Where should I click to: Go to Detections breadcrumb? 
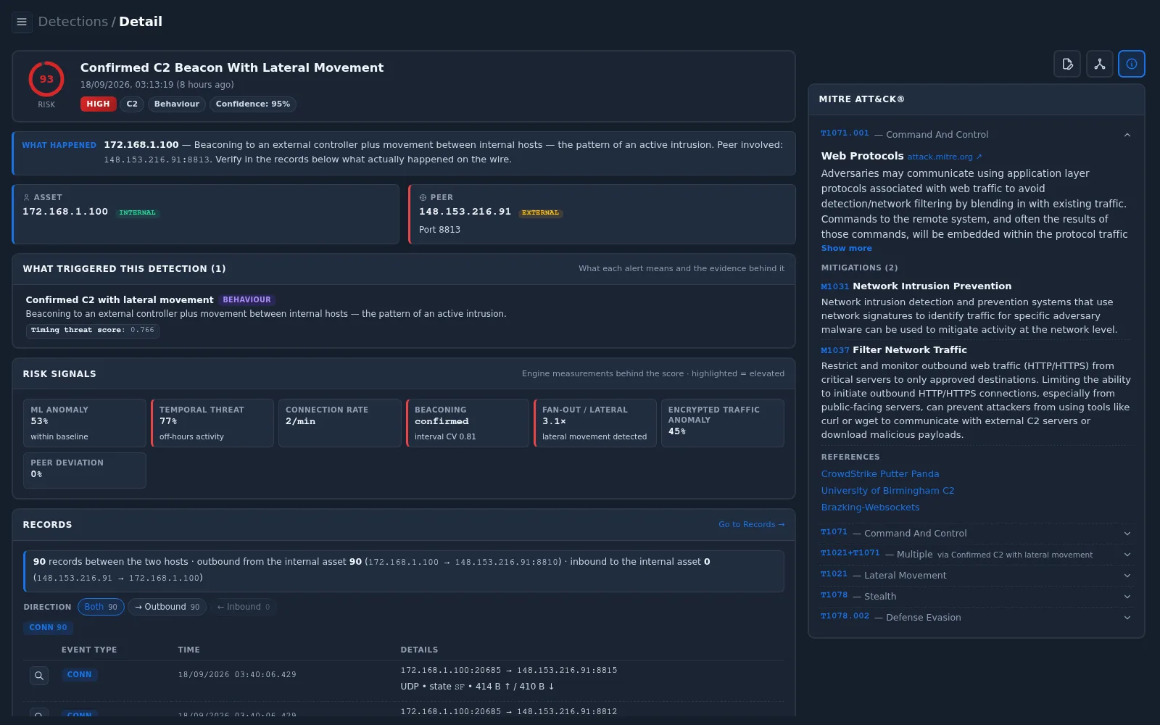coord(72,22)
